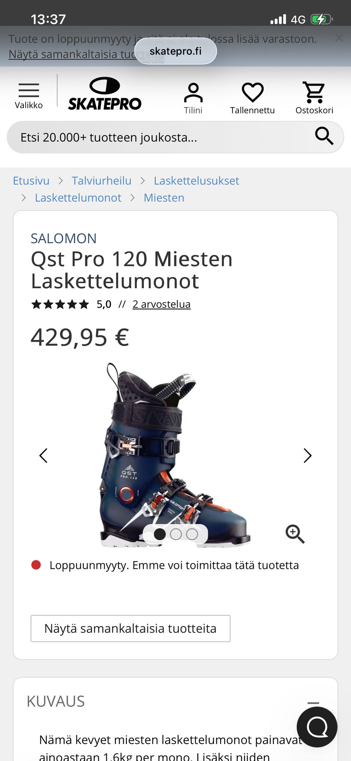Screen dimensions: 351x761
Task: Dismiss the sold-out notification banner
Action: point(339,38)
